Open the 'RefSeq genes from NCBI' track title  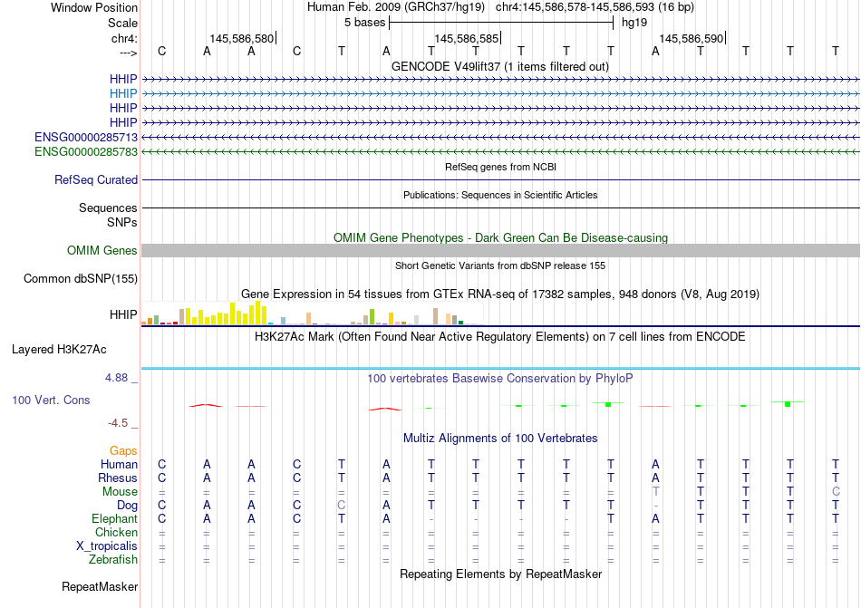coord(500,167)
